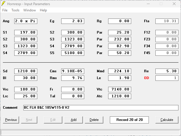Click the Vtc label
The width and height of the screenshot is (181, 136).
[99, 89]
